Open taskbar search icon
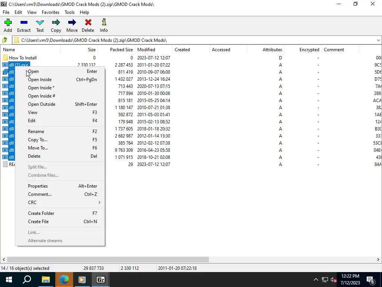This screenshot has width=382, height=287. pos(27,280)
